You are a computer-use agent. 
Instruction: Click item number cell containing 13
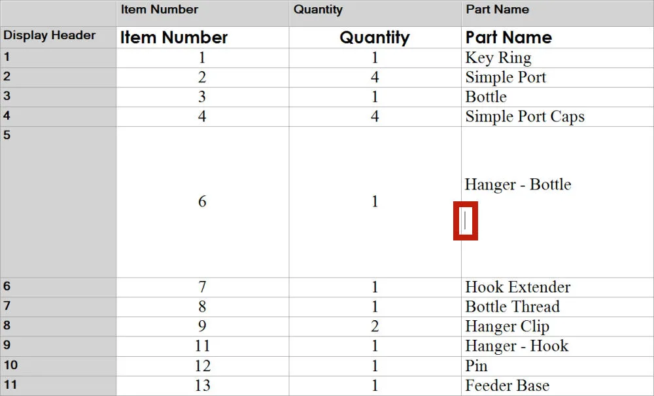tap(203, 386)
